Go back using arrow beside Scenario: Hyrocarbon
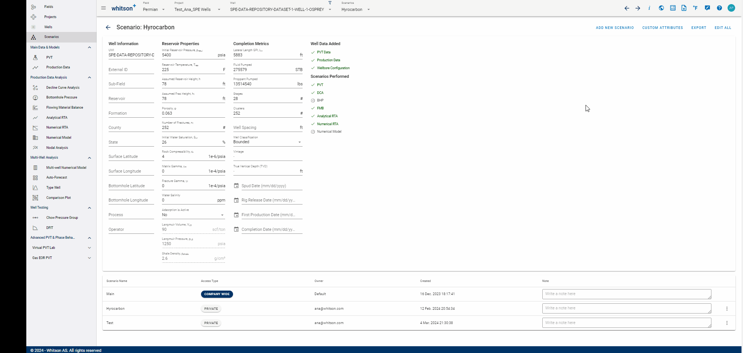 click(108, 27)
